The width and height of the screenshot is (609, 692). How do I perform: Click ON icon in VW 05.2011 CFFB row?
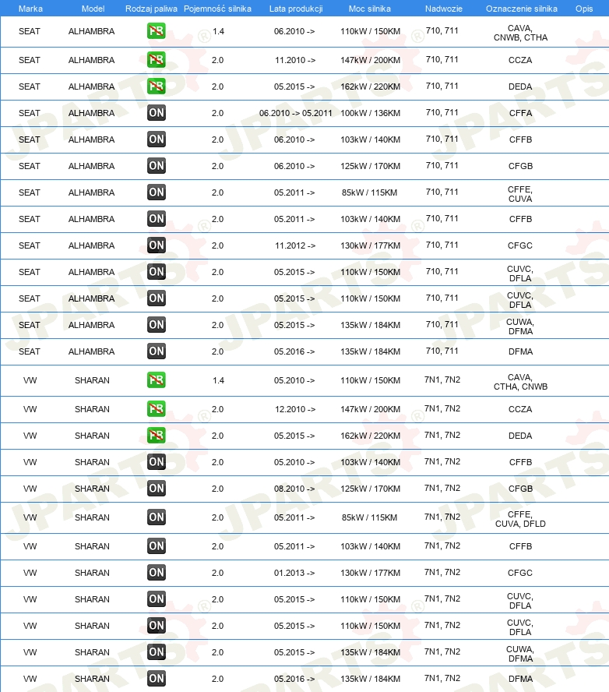point(156,546)
